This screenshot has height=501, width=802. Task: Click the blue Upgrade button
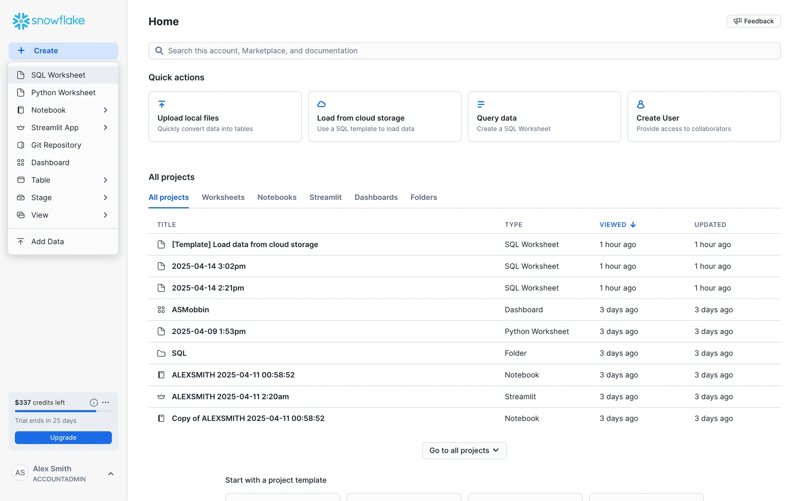pos(63,438)
